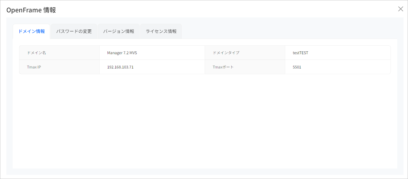
Task: Open the バージョン情報 tab
Action: pos(119,31)
